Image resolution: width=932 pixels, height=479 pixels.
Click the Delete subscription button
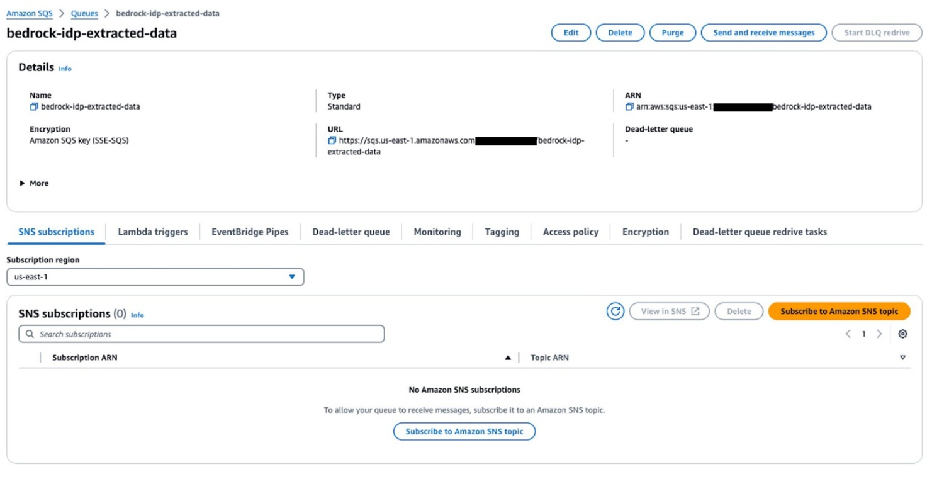click(739, 311)
